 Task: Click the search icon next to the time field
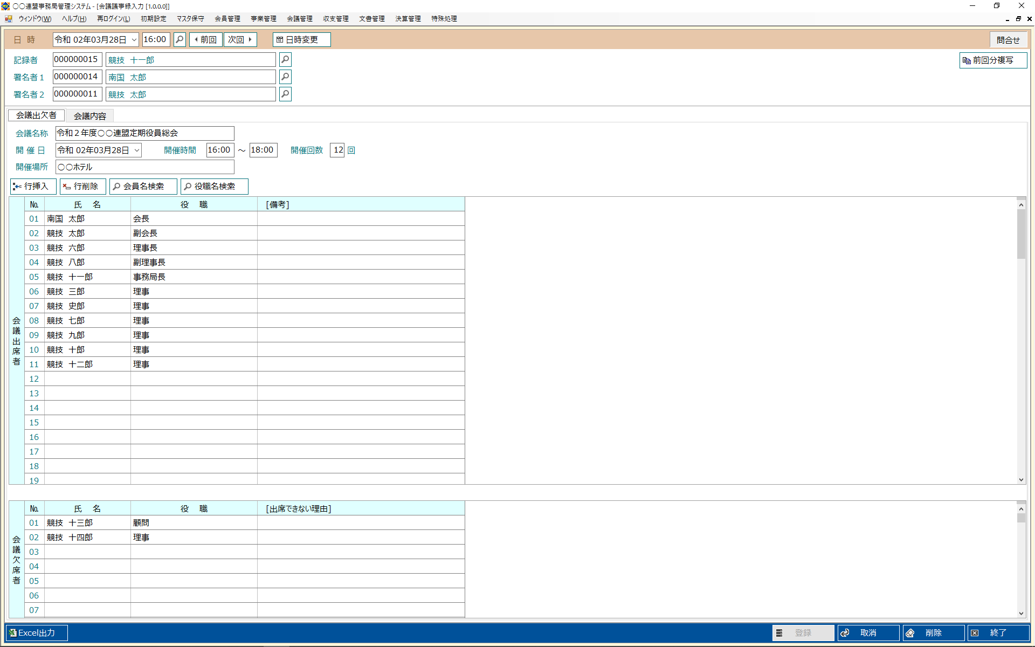pos(180,40)
